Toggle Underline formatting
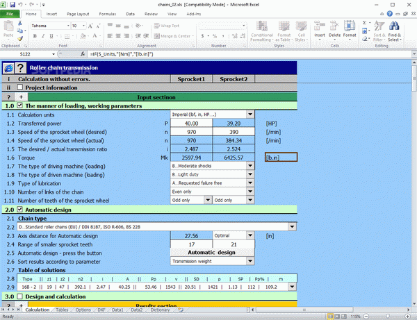417x320 pixels. [51, 36]
